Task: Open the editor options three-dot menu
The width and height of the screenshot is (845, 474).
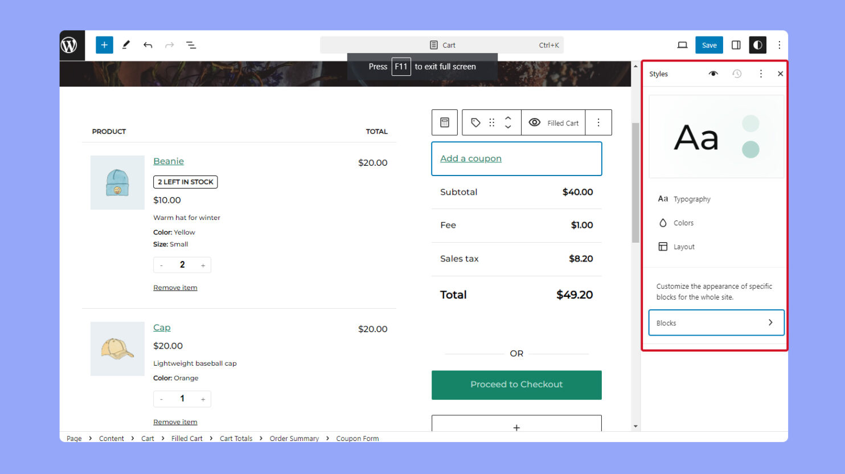Action: click(780, 44)
